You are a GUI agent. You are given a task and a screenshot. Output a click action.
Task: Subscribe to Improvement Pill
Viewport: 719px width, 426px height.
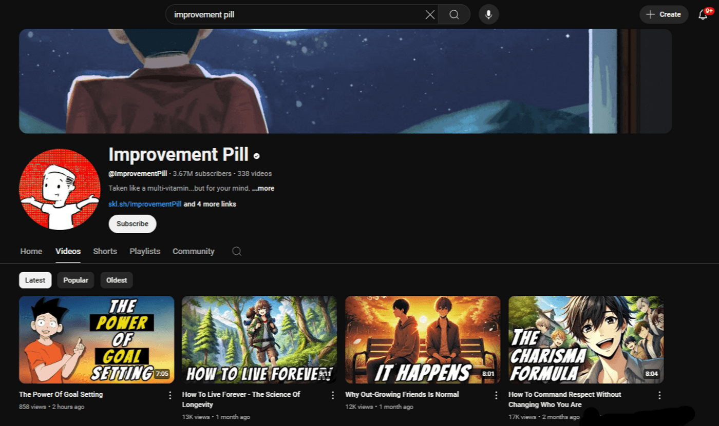(132, 224)
